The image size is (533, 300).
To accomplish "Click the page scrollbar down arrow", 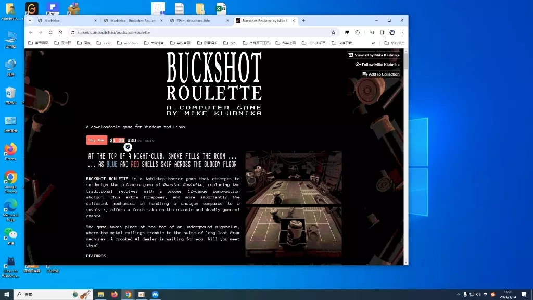I will [x=406, y=262].
